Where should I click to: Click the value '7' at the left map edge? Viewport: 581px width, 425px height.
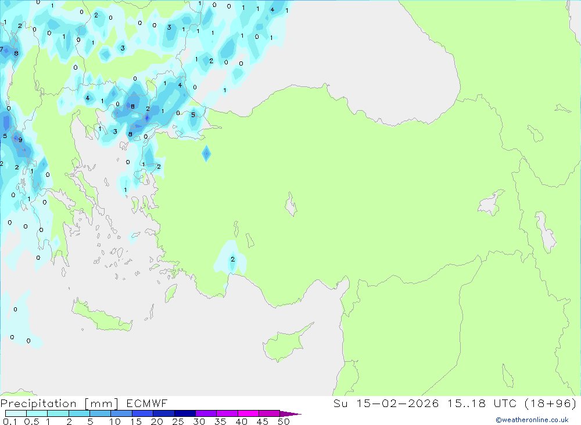click(2, 49)
